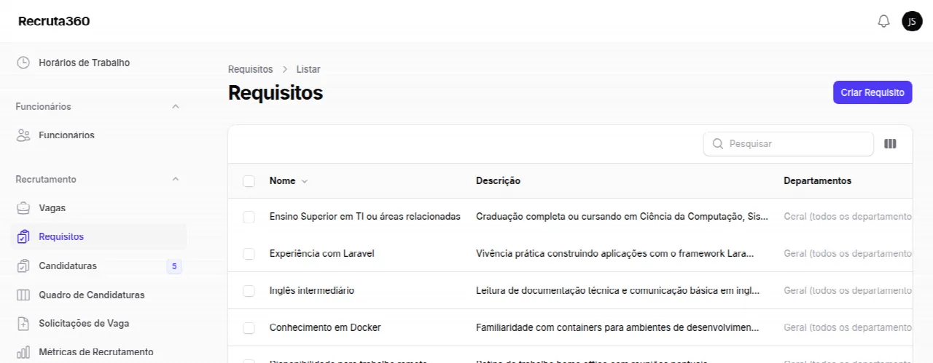Open Solicitações de Vaga in the sidebar

[x=98, y=323]
